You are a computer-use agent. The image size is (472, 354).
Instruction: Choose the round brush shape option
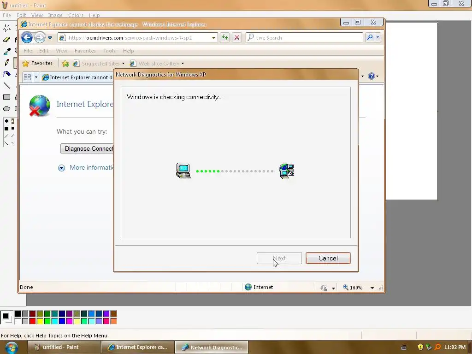pyautogui.click(x=6, y=121)
